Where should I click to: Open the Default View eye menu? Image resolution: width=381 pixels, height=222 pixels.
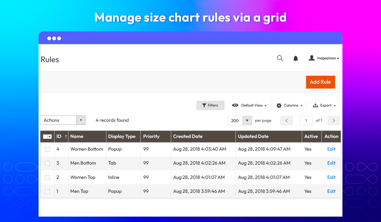(249, 105)
